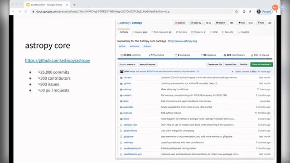Close the pyastro2020 Google Slides tab
This screenshot has height=163, width=290.
point(67,5)
